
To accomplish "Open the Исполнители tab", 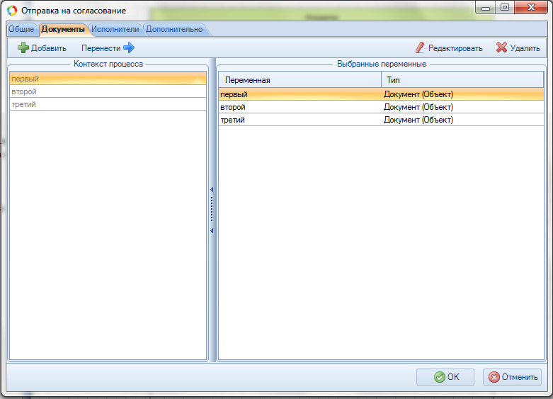I will tap(115, 29).
